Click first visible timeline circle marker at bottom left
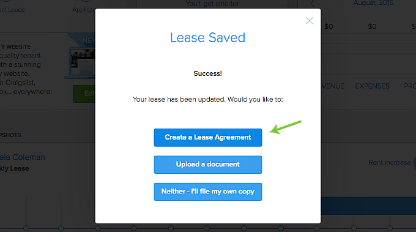Screen dimensions: 416x232 tap(26, 228)
